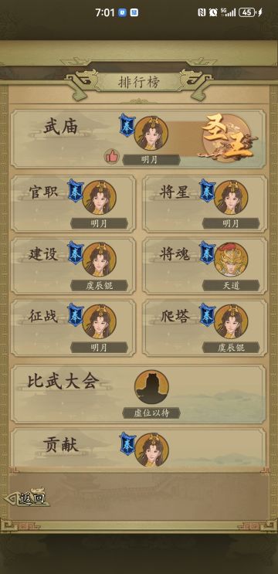This screenshot has width=278, height=574.
Task: Open the 武庙 ranking avatar portrait
Action: [151, 133]
